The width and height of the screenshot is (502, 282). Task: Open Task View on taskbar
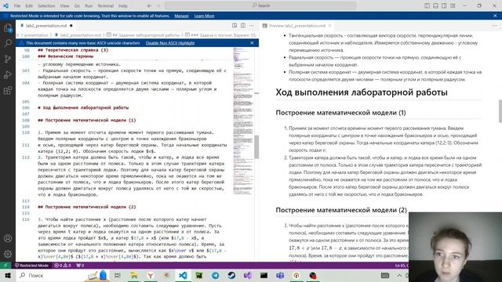[118, 275]
